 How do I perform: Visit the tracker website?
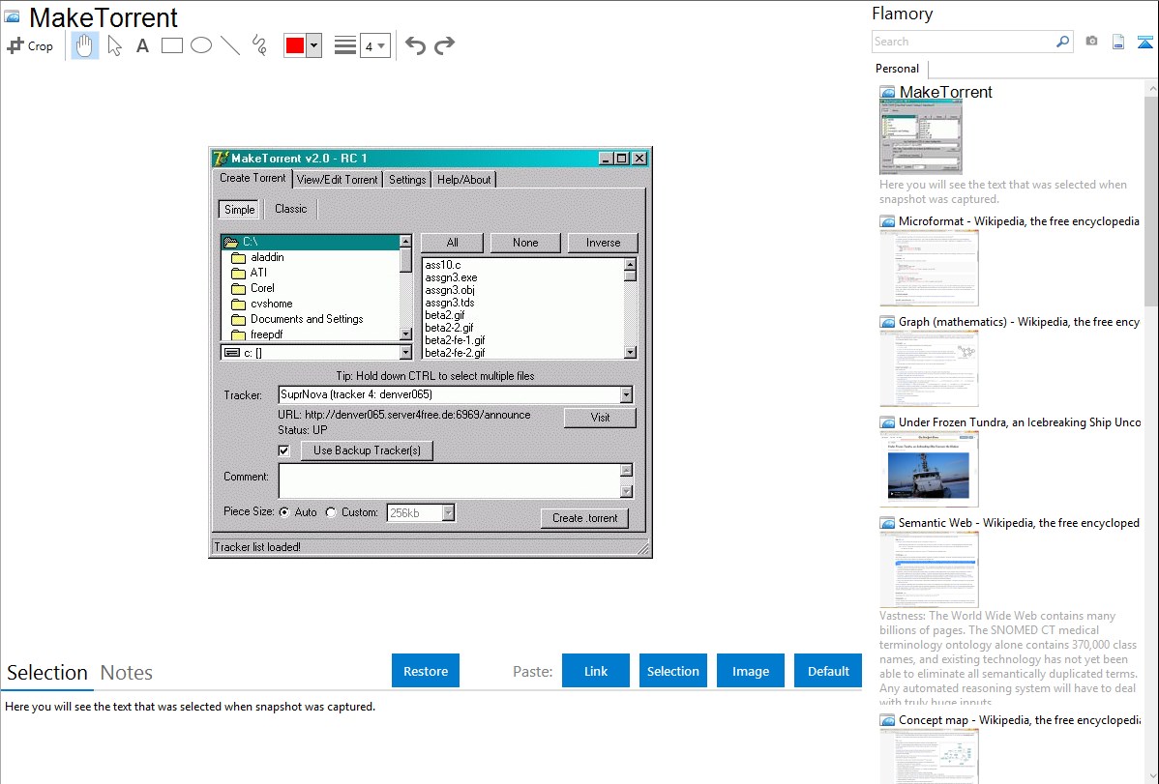click(600, 418)
